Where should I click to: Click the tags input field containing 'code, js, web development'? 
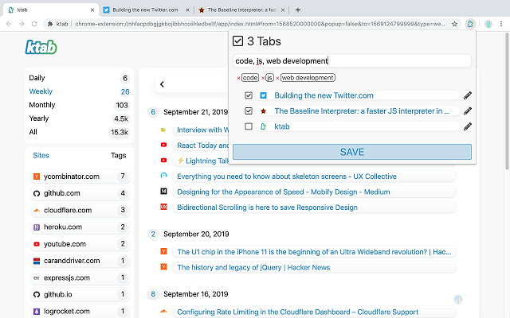352,61
